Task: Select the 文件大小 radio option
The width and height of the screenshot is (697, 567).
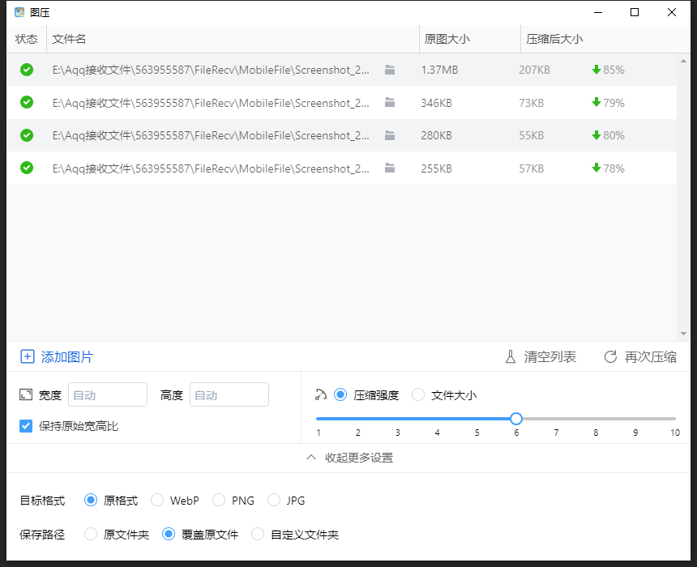Action: tap(418, 395)
